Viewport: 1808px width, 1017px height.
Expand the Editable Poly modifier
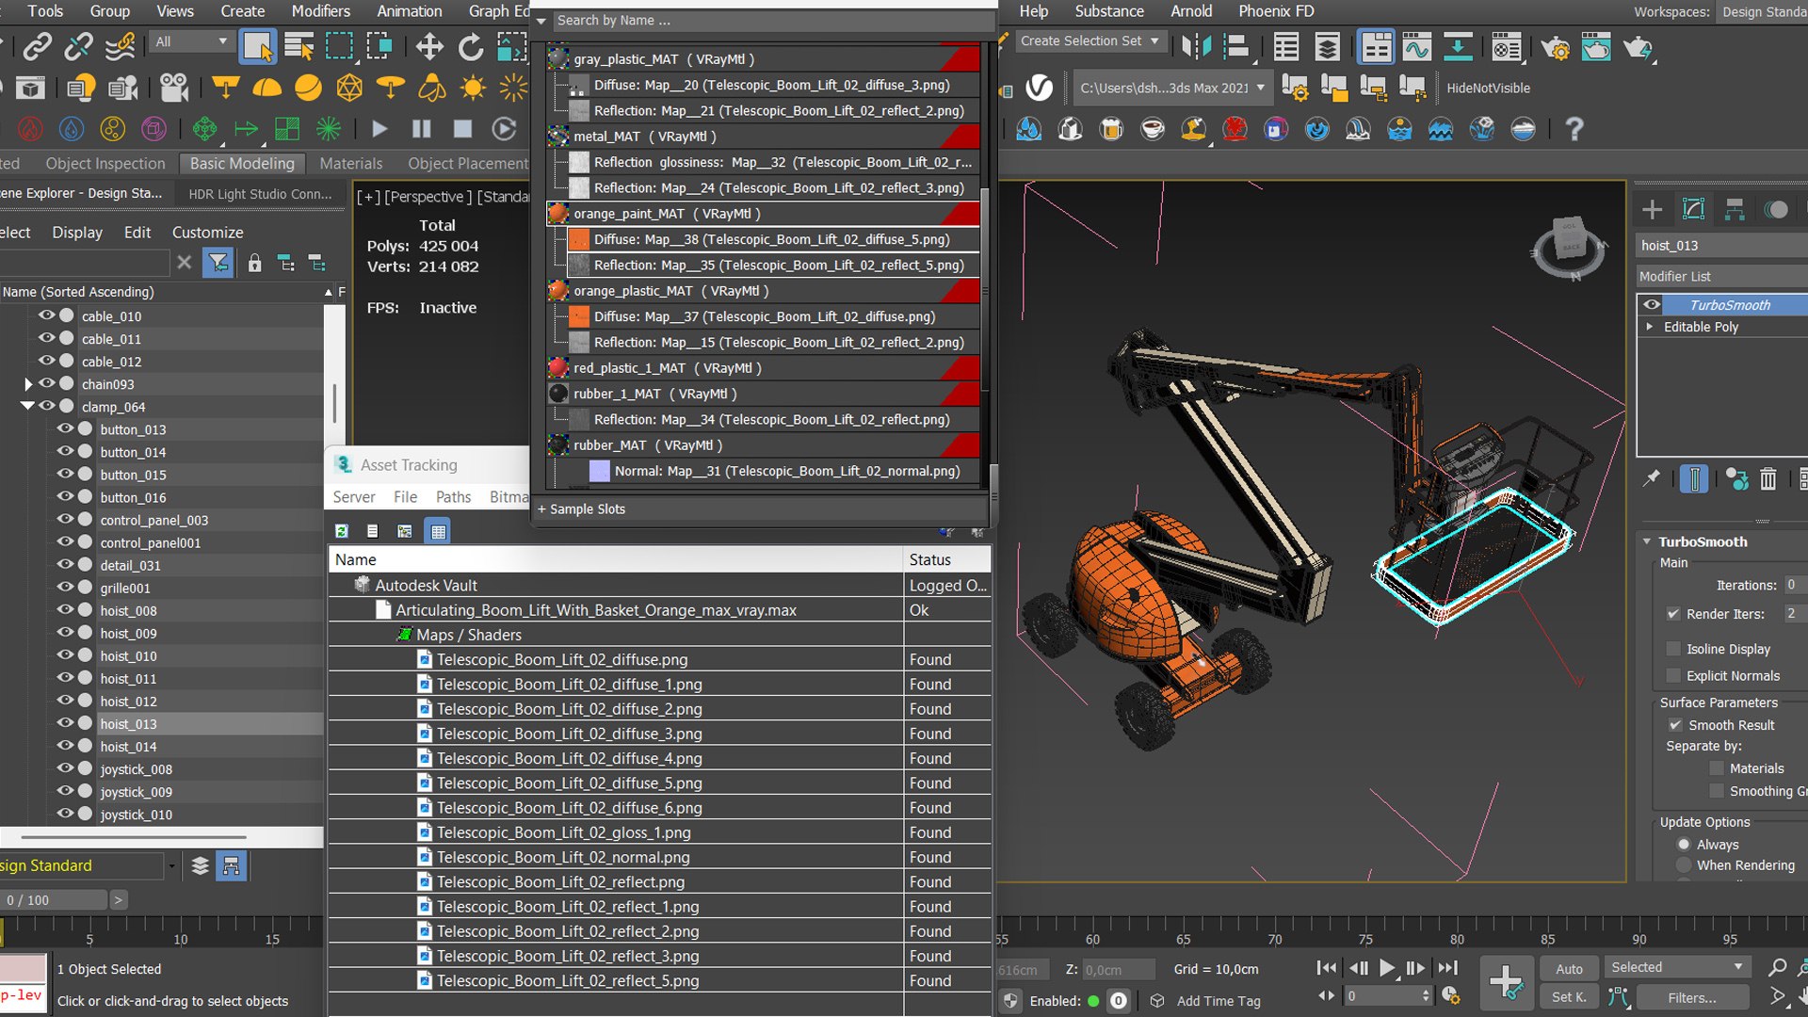[1649, 327]
